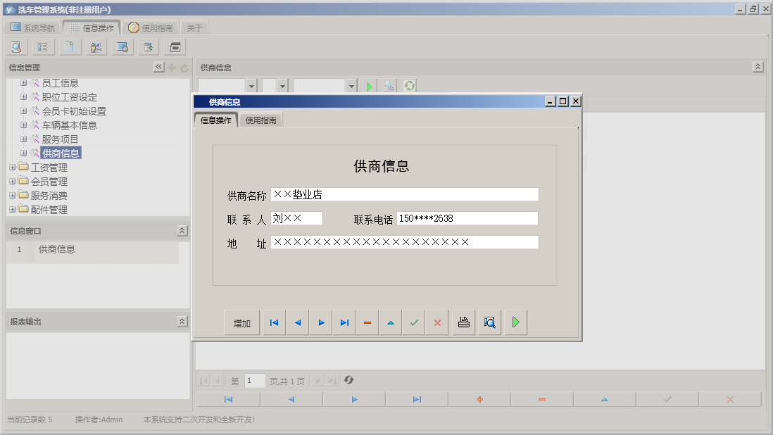This screenshot has width=773, height=435.
Task: Click the last-record button in the bottom bar
Action: point(417,400)
